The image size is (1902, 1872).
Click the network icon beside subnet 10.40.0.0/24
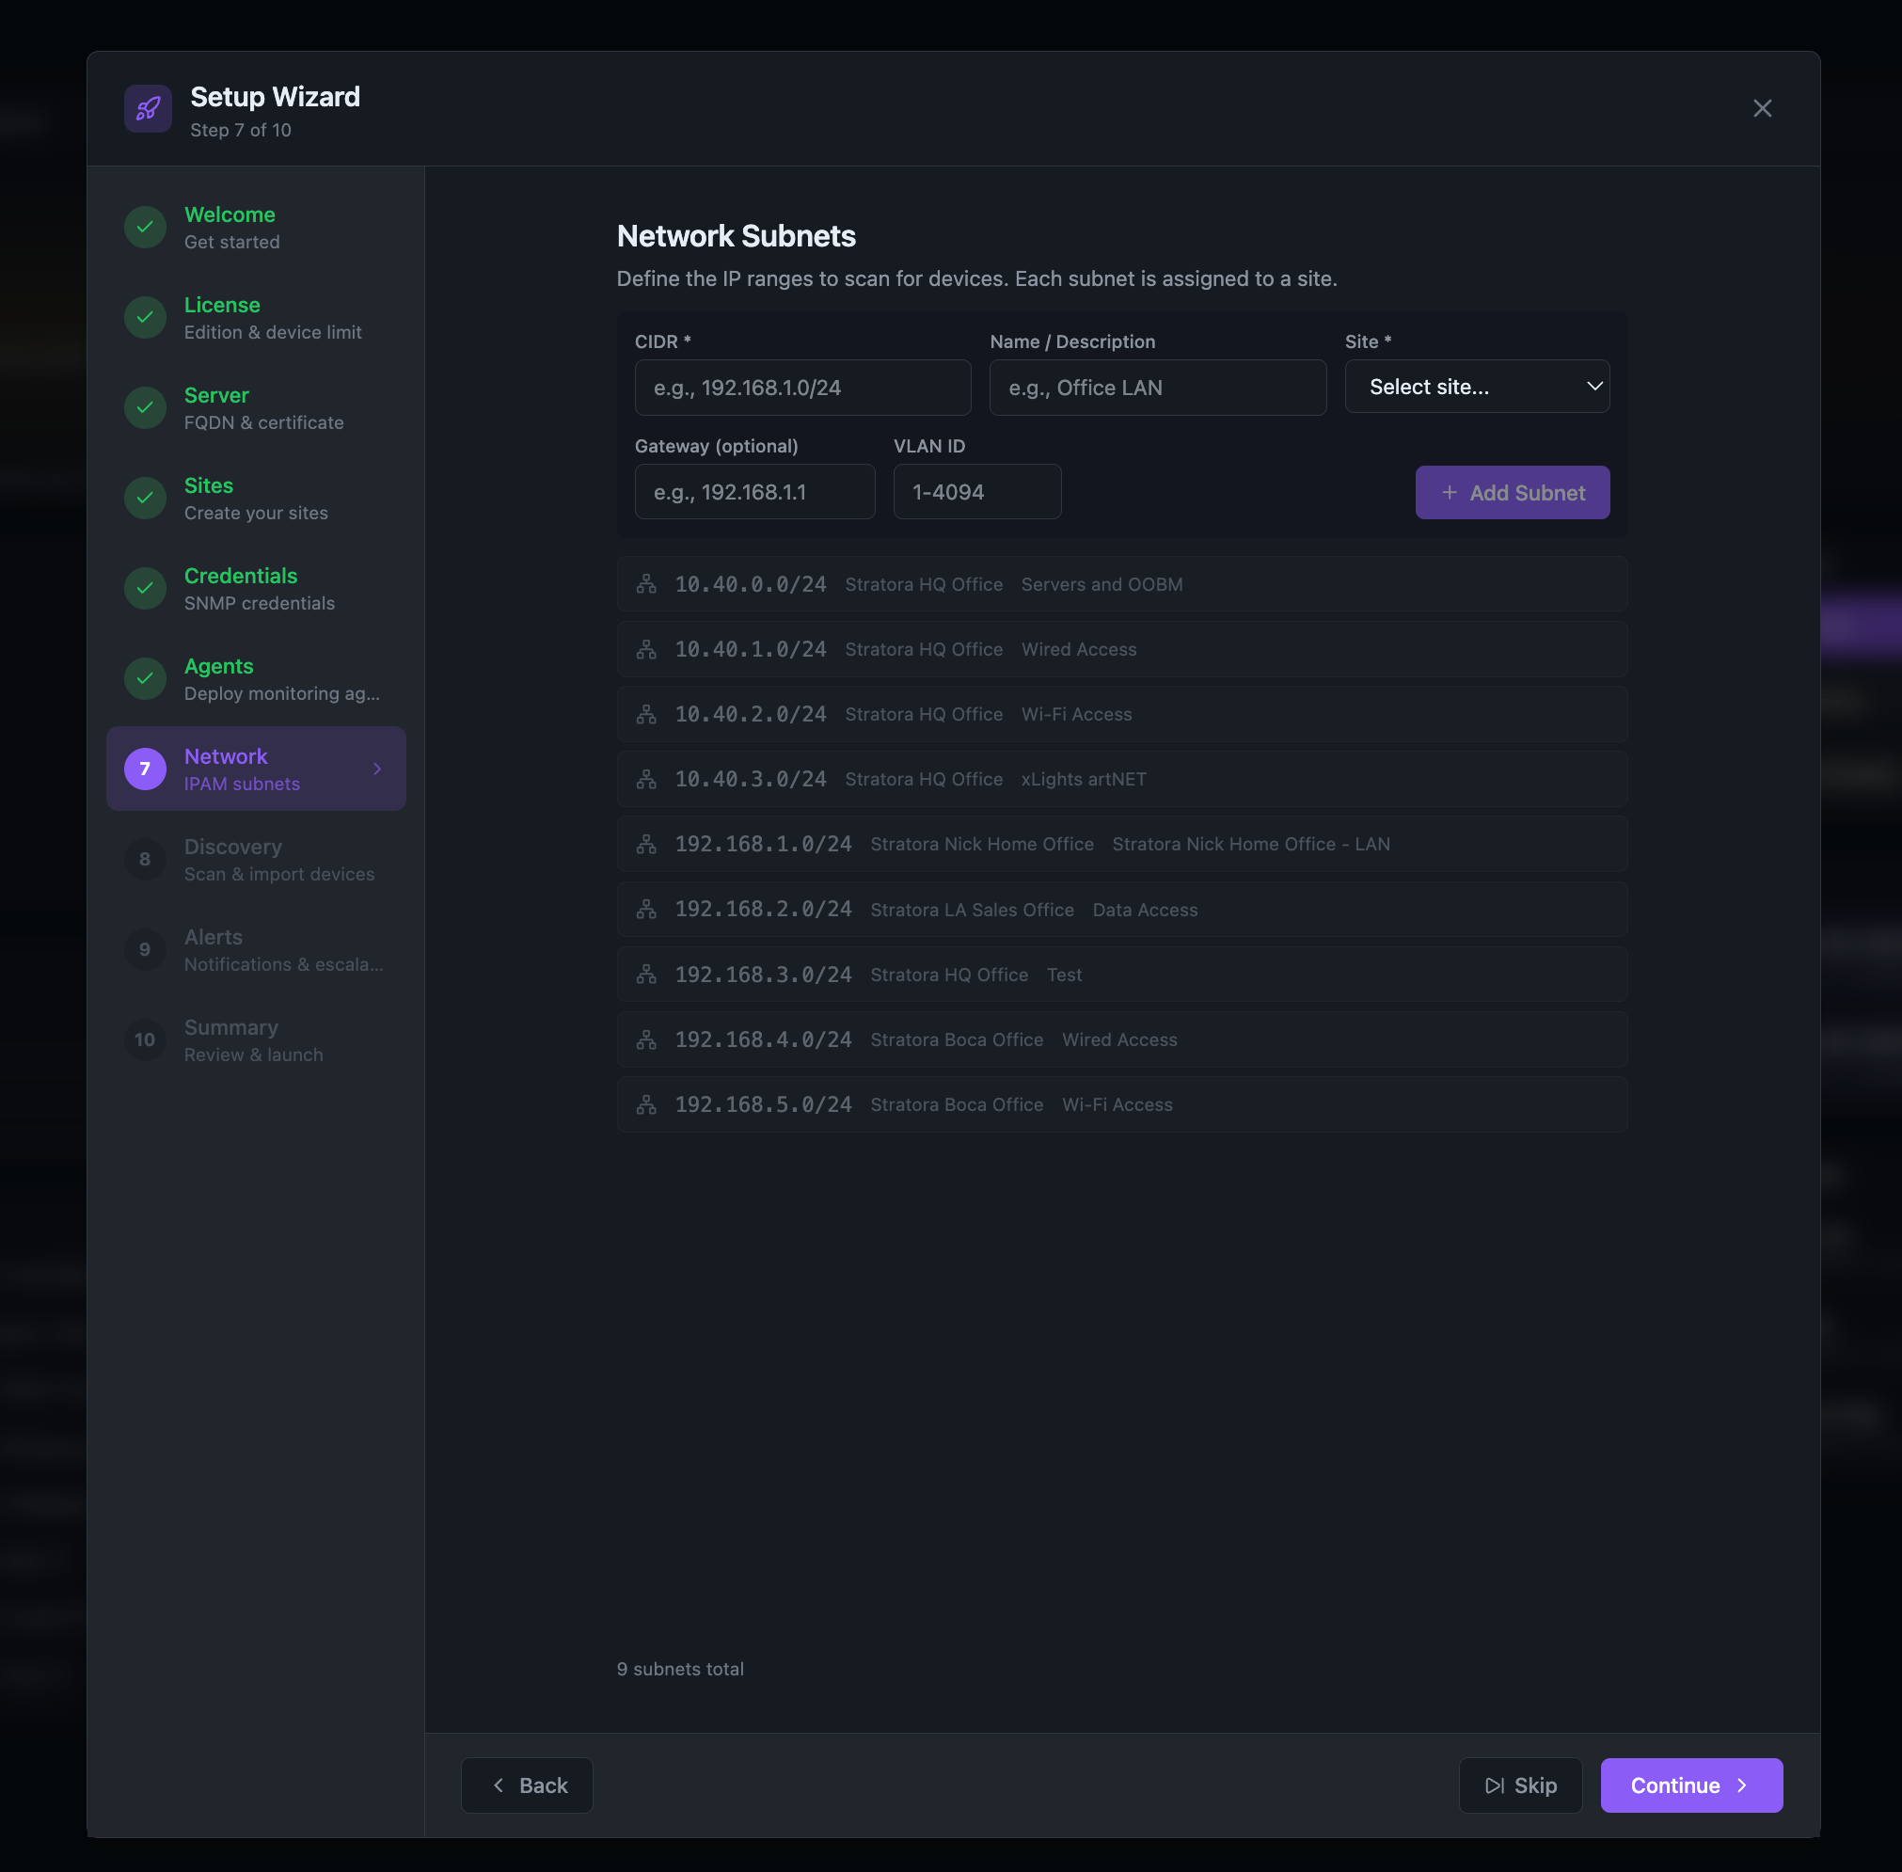pos(646,583)
